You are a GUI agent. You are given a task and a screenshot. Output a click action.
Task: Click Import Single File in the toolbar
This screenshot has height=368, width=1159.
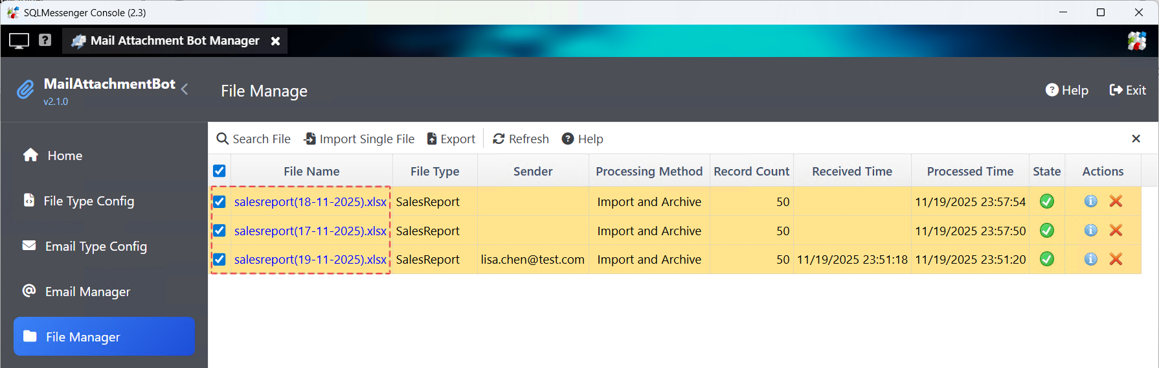click(x=359, y=139)
